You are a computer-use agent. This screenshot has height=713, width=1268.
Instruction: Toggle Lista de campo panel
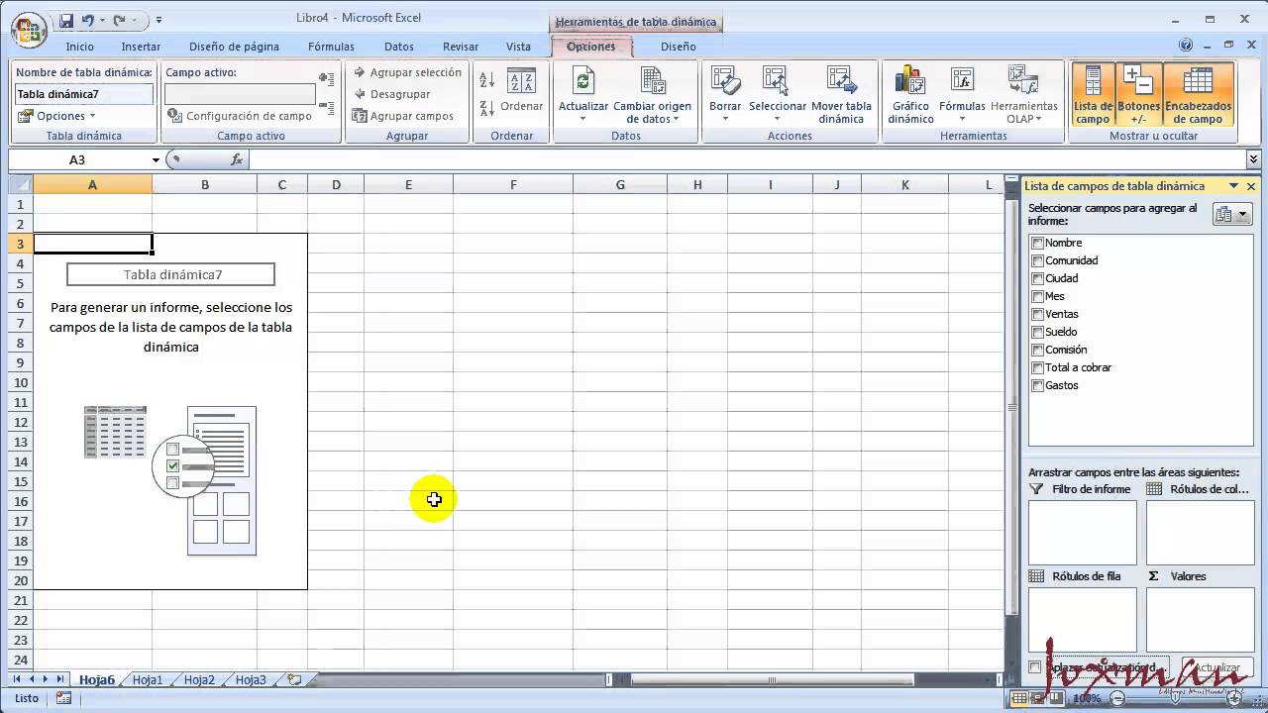point(1093,96)
